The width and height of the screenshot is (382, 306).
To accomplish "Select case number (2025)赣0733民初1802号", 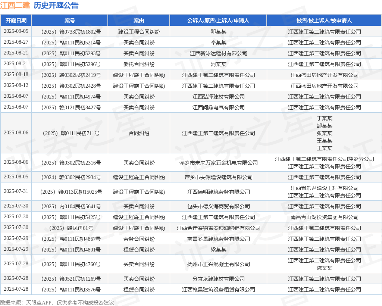I will pyautogui.click(x=71, y=32).
